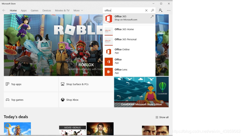Open the MOVIE + BONUS deal thumbnail
The image size is (243, 136).
coord(73,130)
